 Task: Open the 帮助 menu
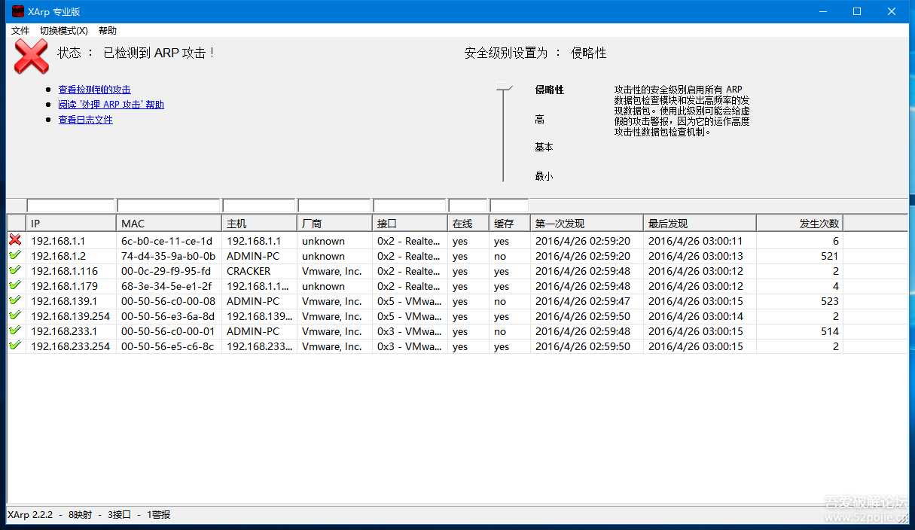tap(108, 31)
